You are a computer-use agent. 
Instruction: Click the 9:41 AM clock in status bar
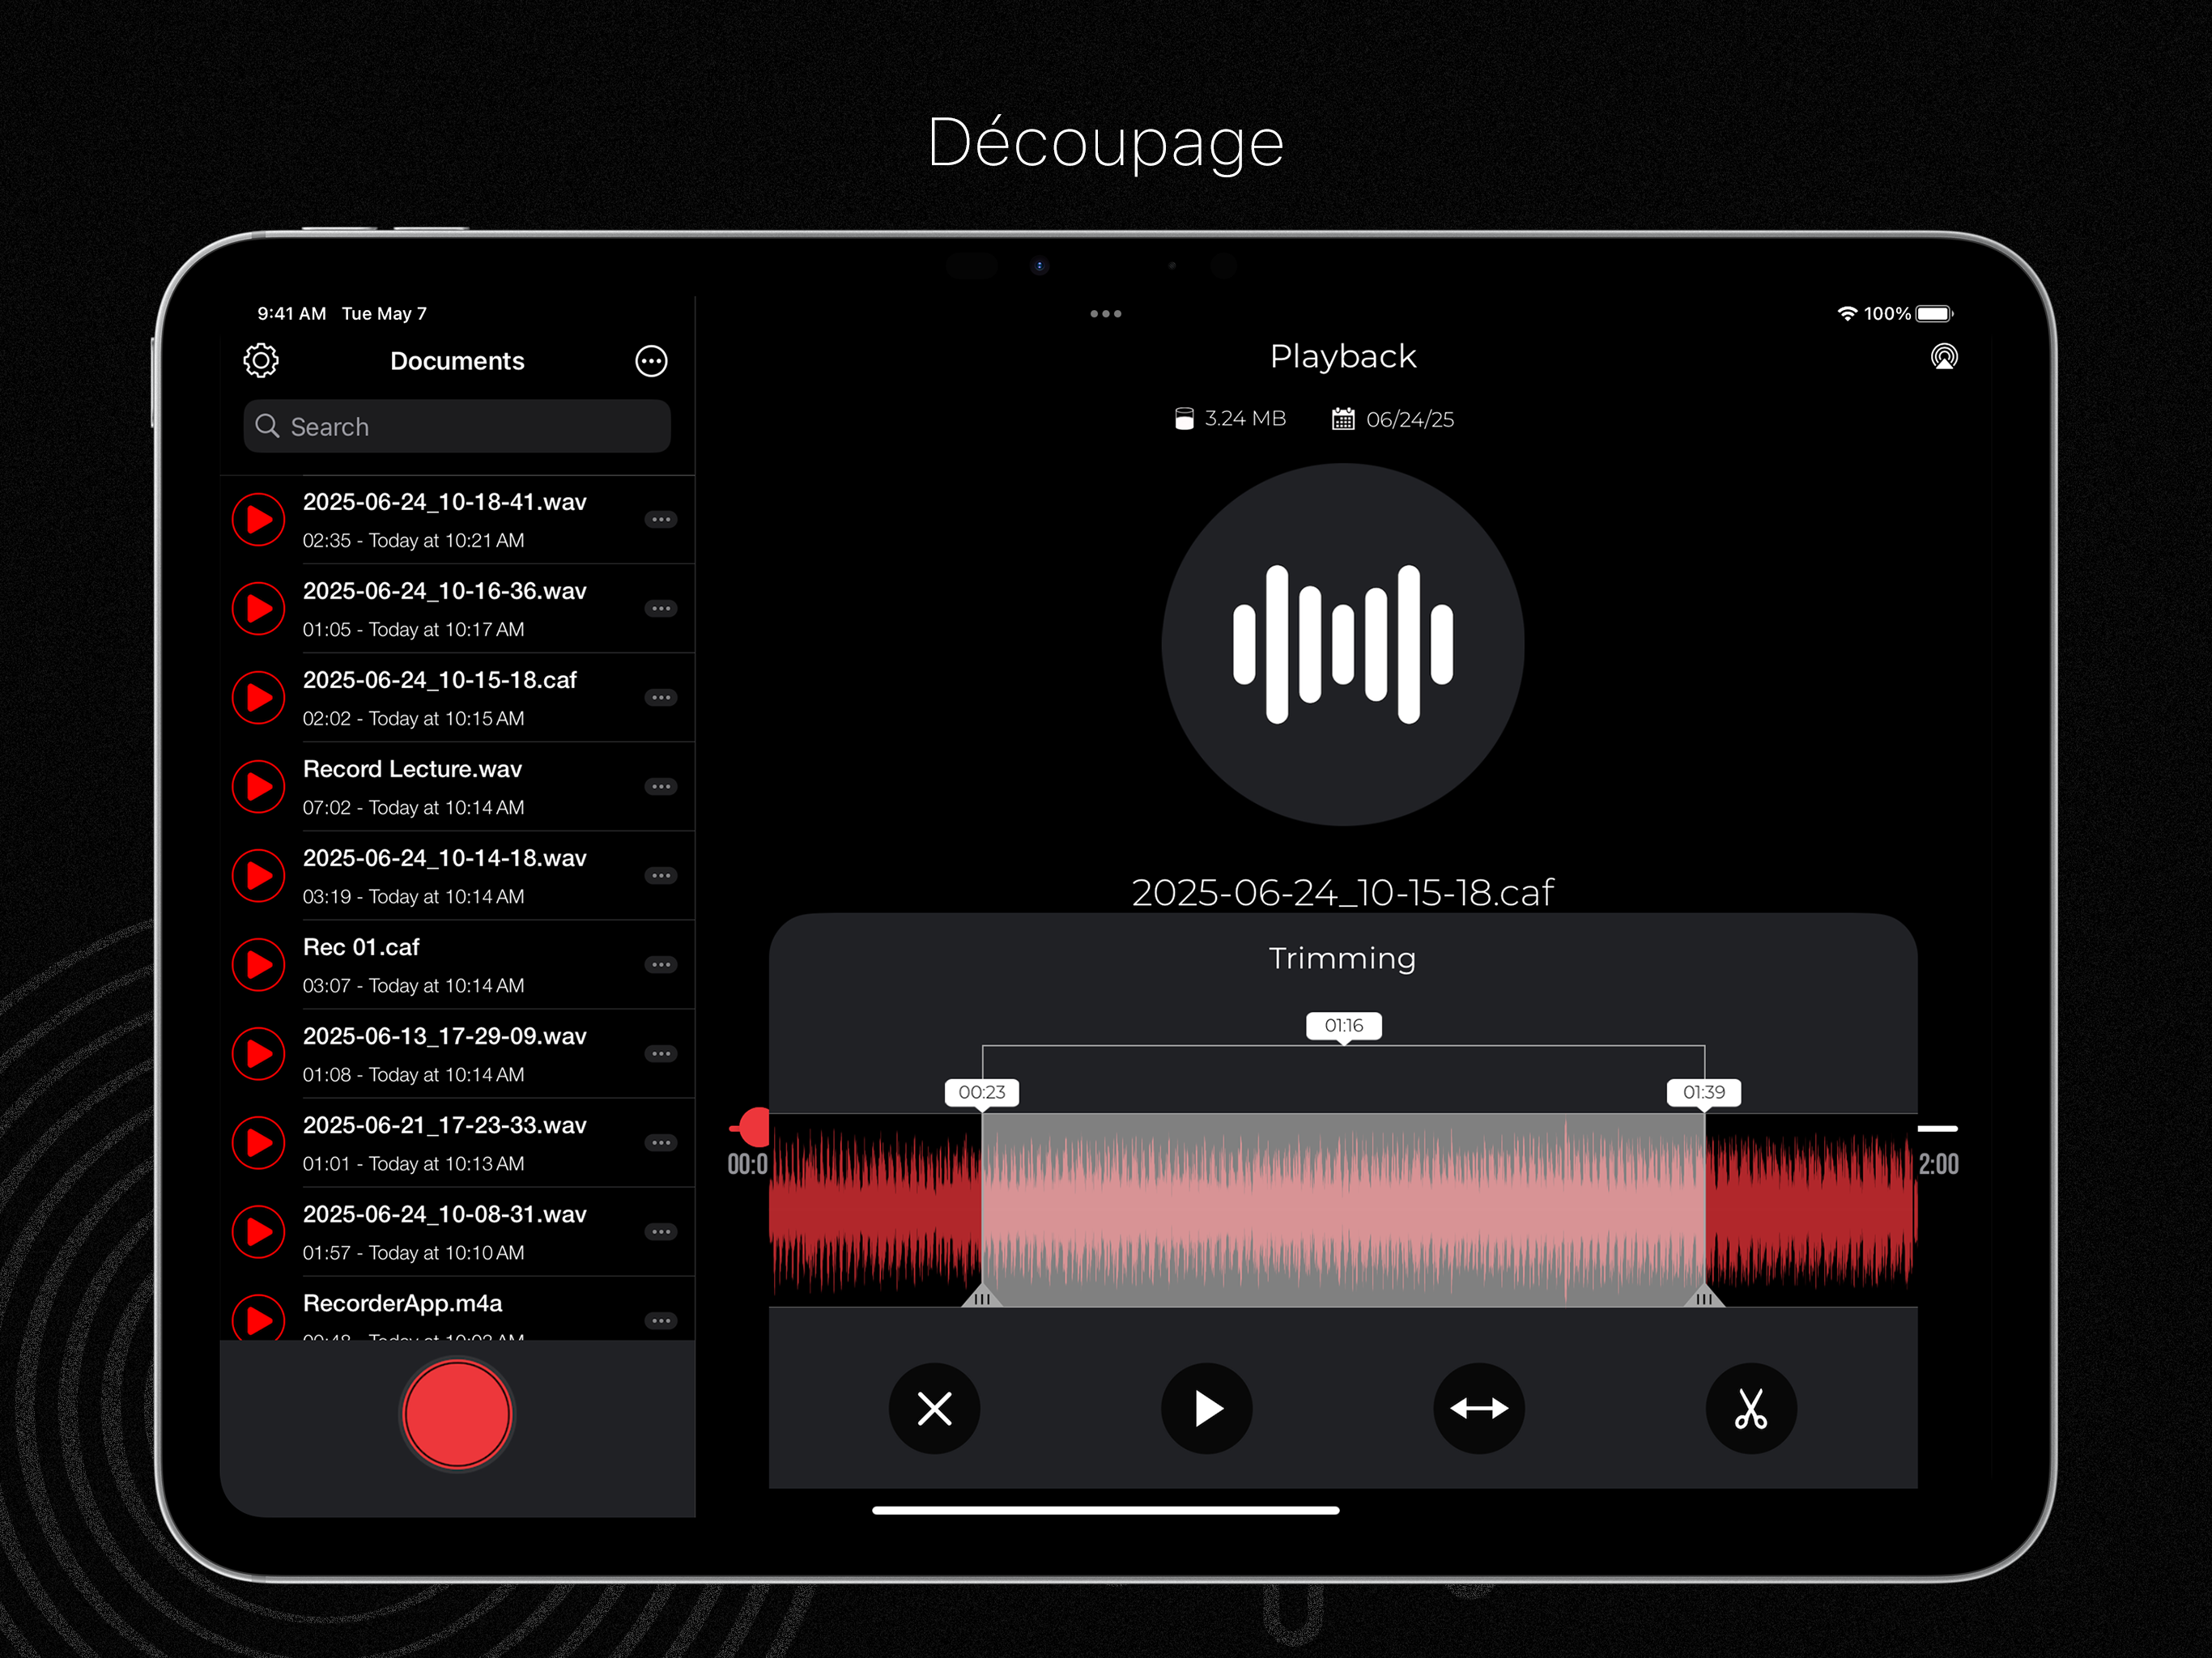(292, 314)
